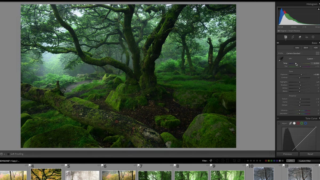This screenshot has height=180, width=320.
Task: Filter by red color label
Action: [266, 161]
